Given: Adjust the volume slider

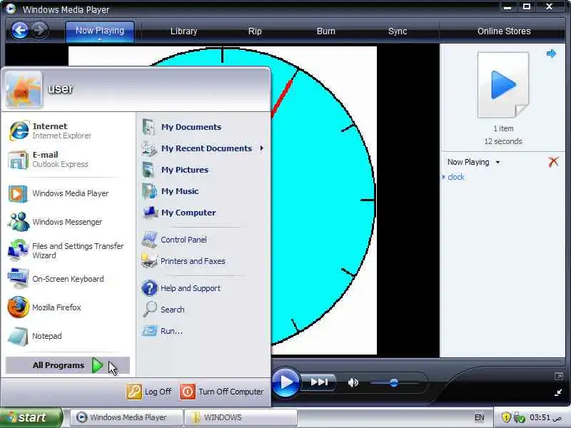Looking at the screenshot, I should [394, 382].
